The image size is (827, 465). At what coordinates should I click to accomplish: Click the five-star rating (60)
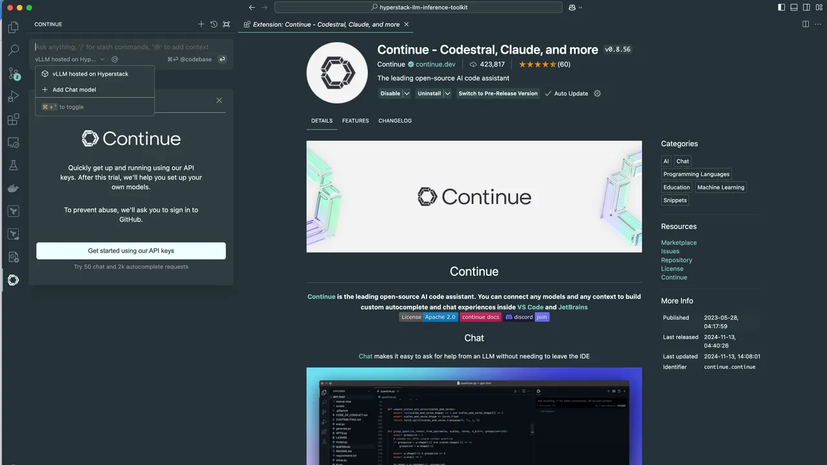tap(544, 64)
